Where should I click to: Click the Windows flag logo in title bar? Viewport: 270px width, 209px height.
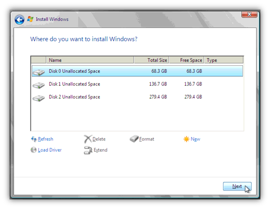[x=30, y=19]
